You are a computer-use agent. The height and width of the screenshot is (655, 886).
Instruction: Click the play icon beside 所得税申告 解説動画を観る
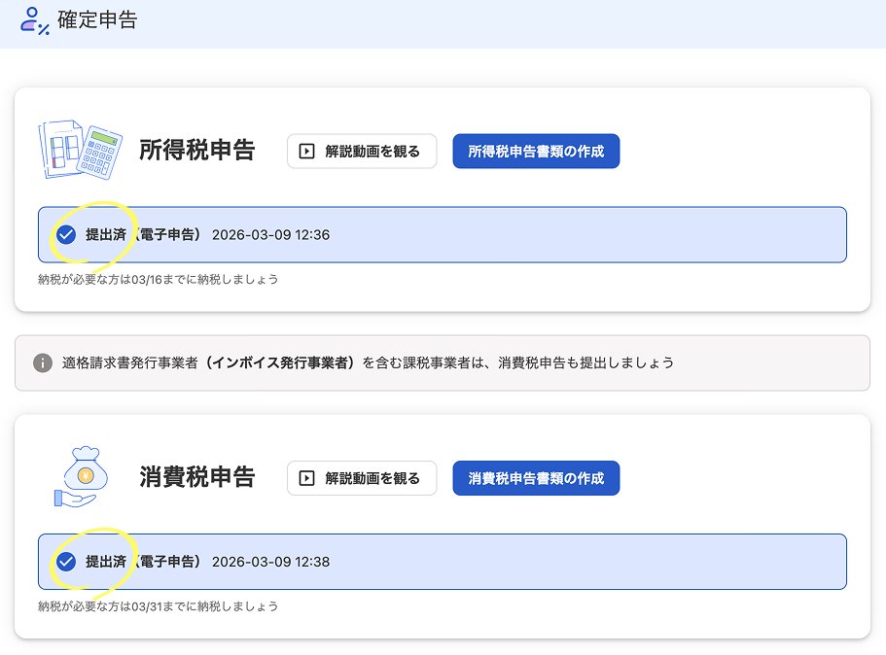(x=306, y=152)
